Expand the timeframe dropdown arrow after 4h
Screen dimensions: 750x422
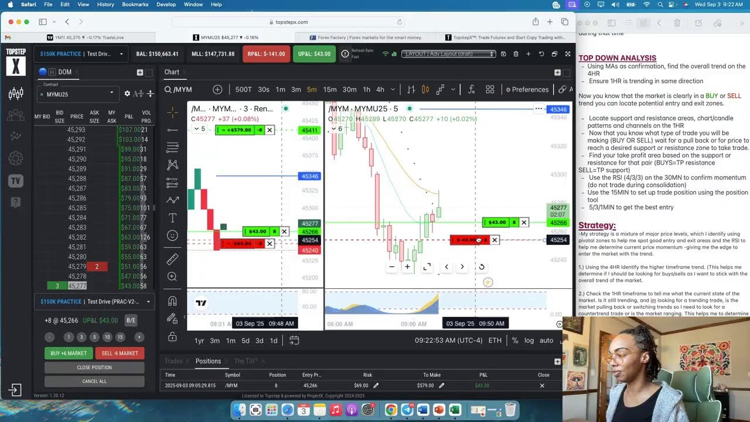(x=393, y=90)
